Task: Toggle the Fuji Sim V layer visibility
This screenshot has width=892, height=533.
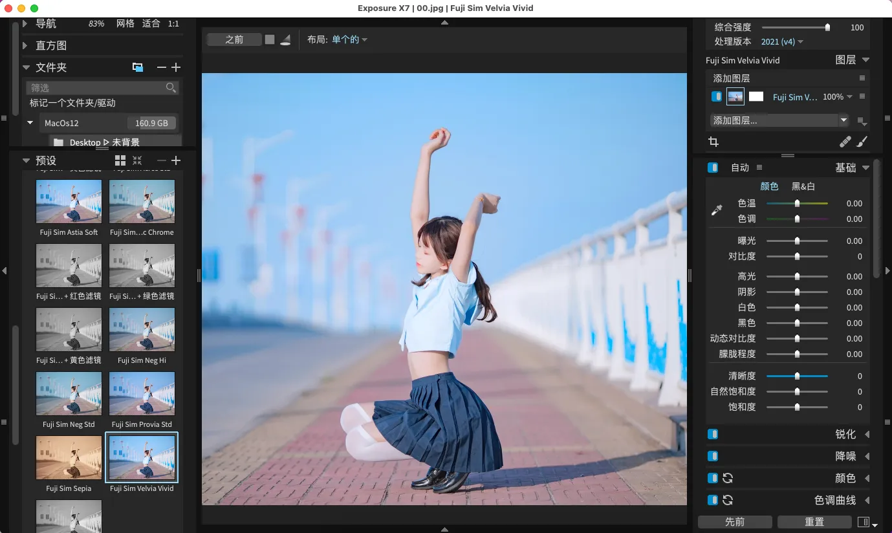Action: pyautogui.click(x=717, y=96)
